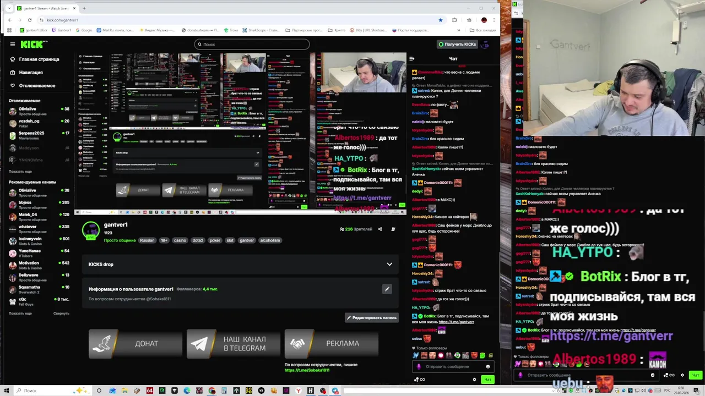Open the t.me/Sobaka1811 link
The height and width of the screenshot is (396, 705).
(307, 370)
